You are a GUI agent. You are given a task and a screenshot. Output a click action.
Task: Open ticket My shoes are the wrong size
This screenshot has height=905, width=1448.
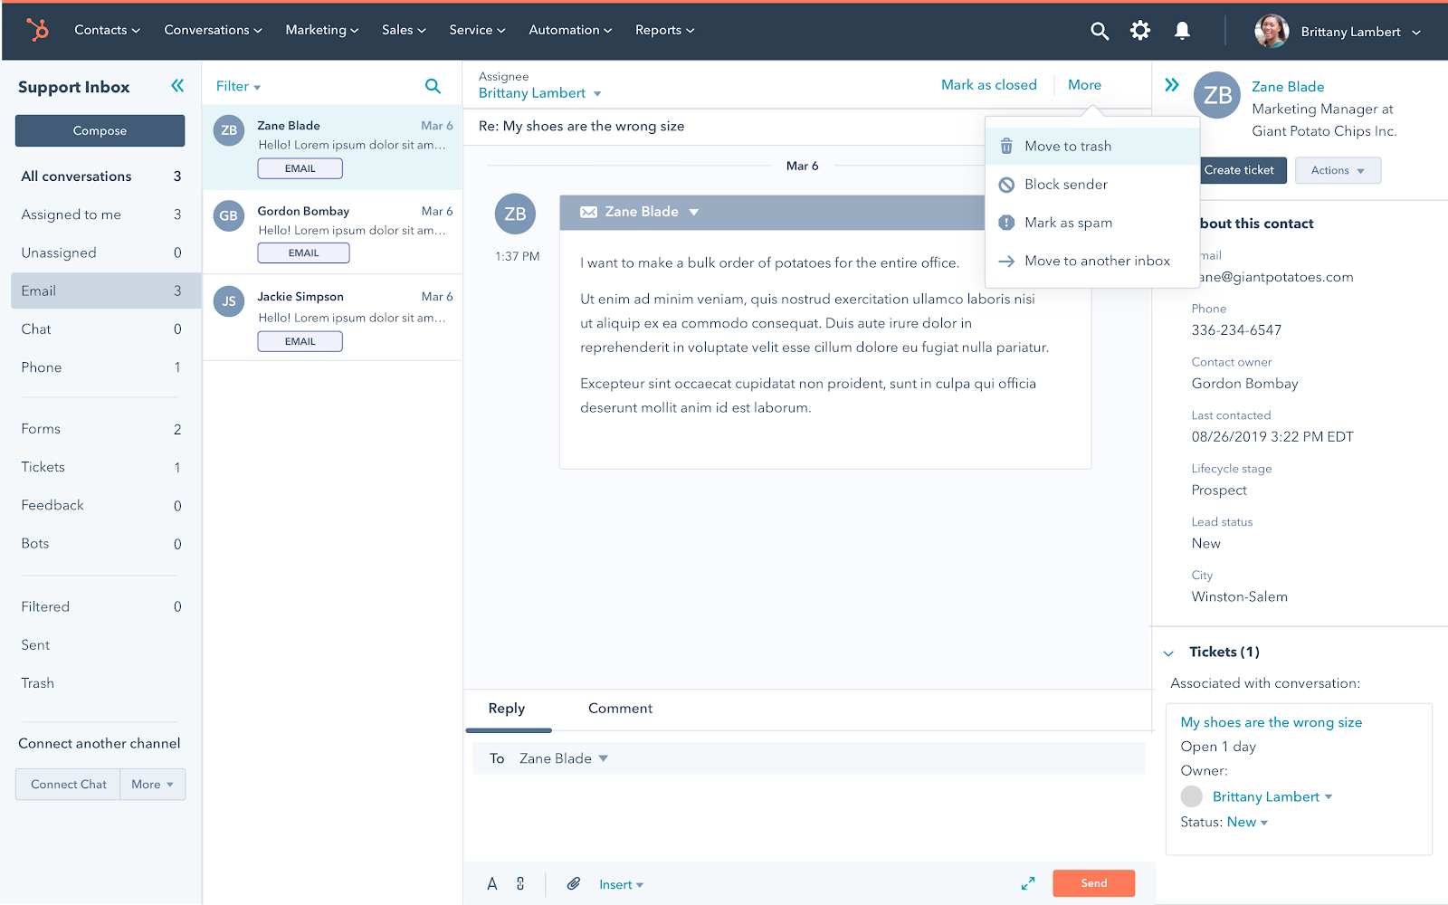1271,722
